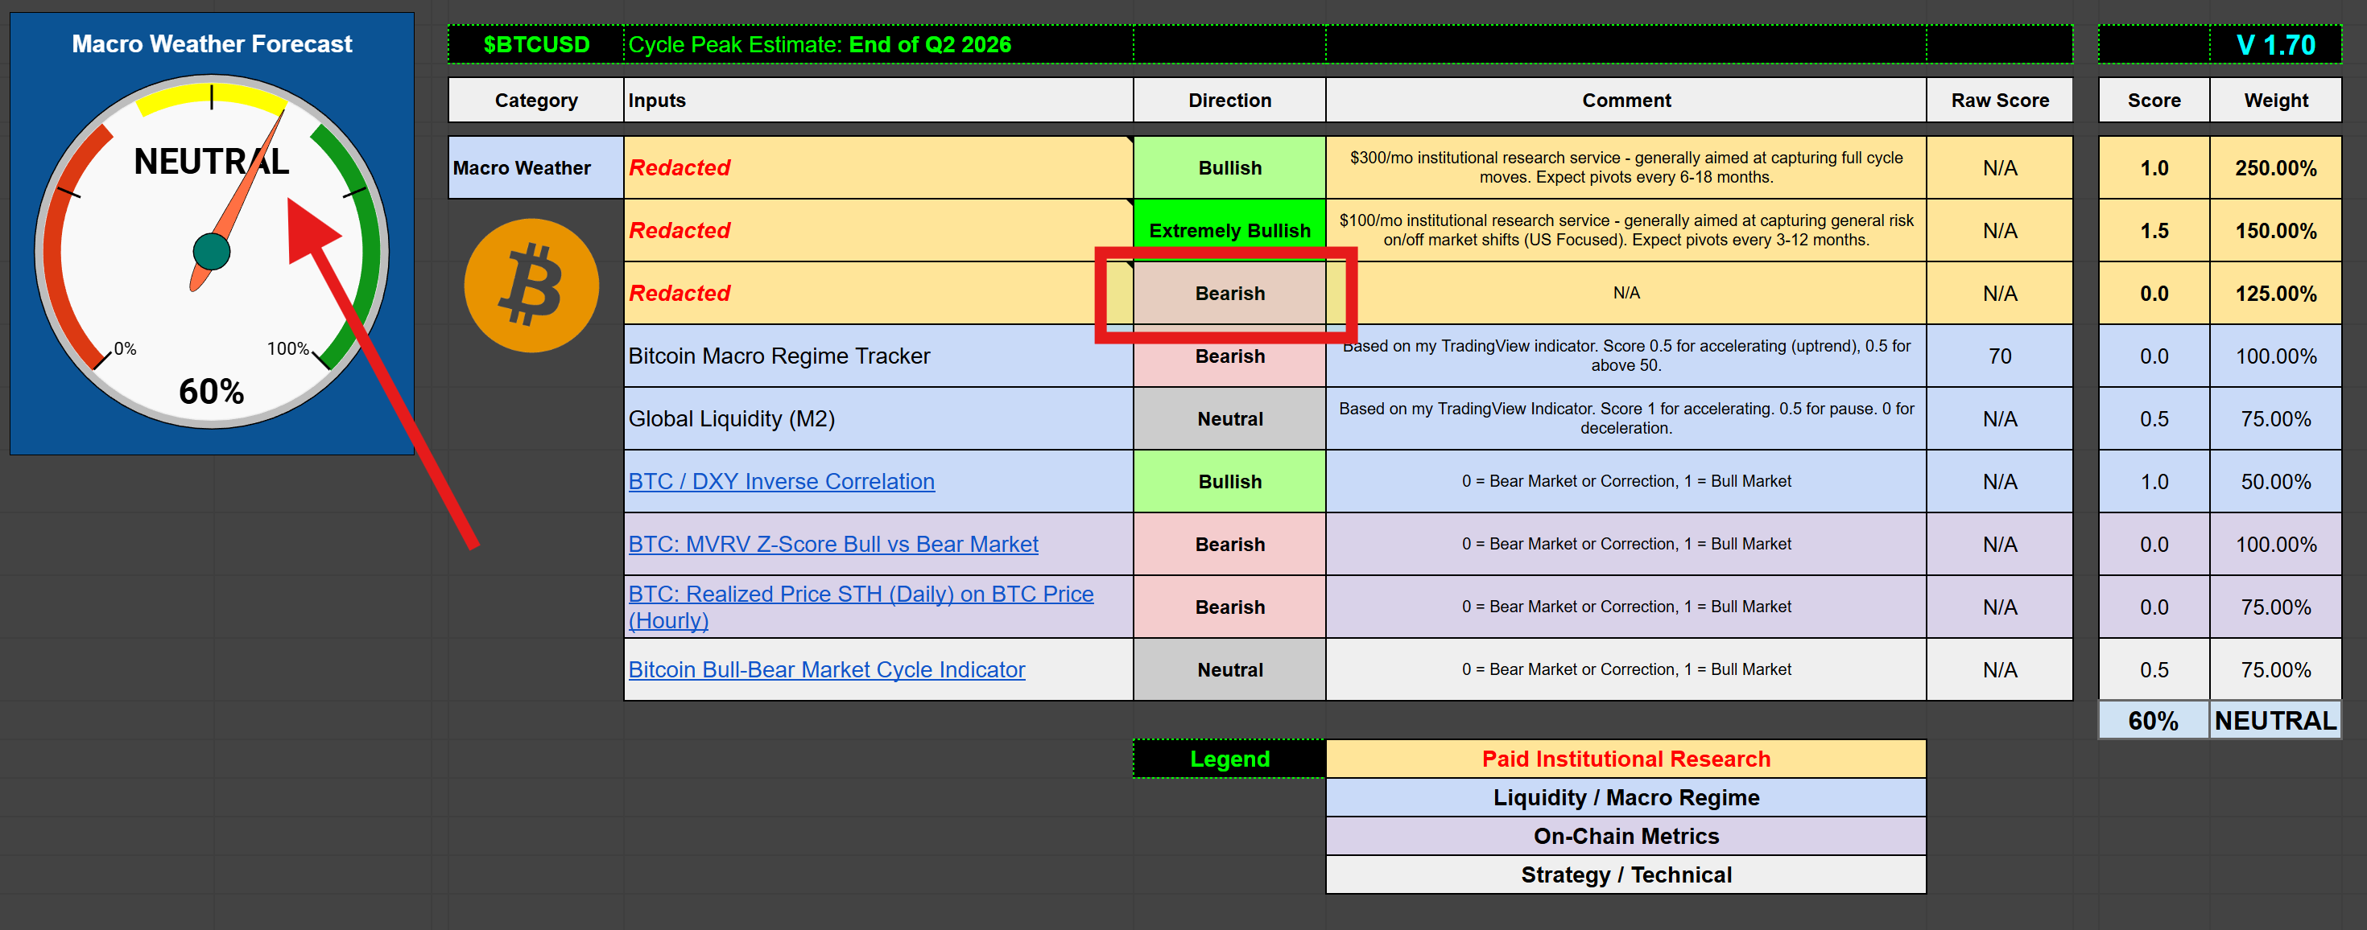Click the 60% reading below gauge
This screenshot has height=930, width=2367.
click(x=211, y=392)
